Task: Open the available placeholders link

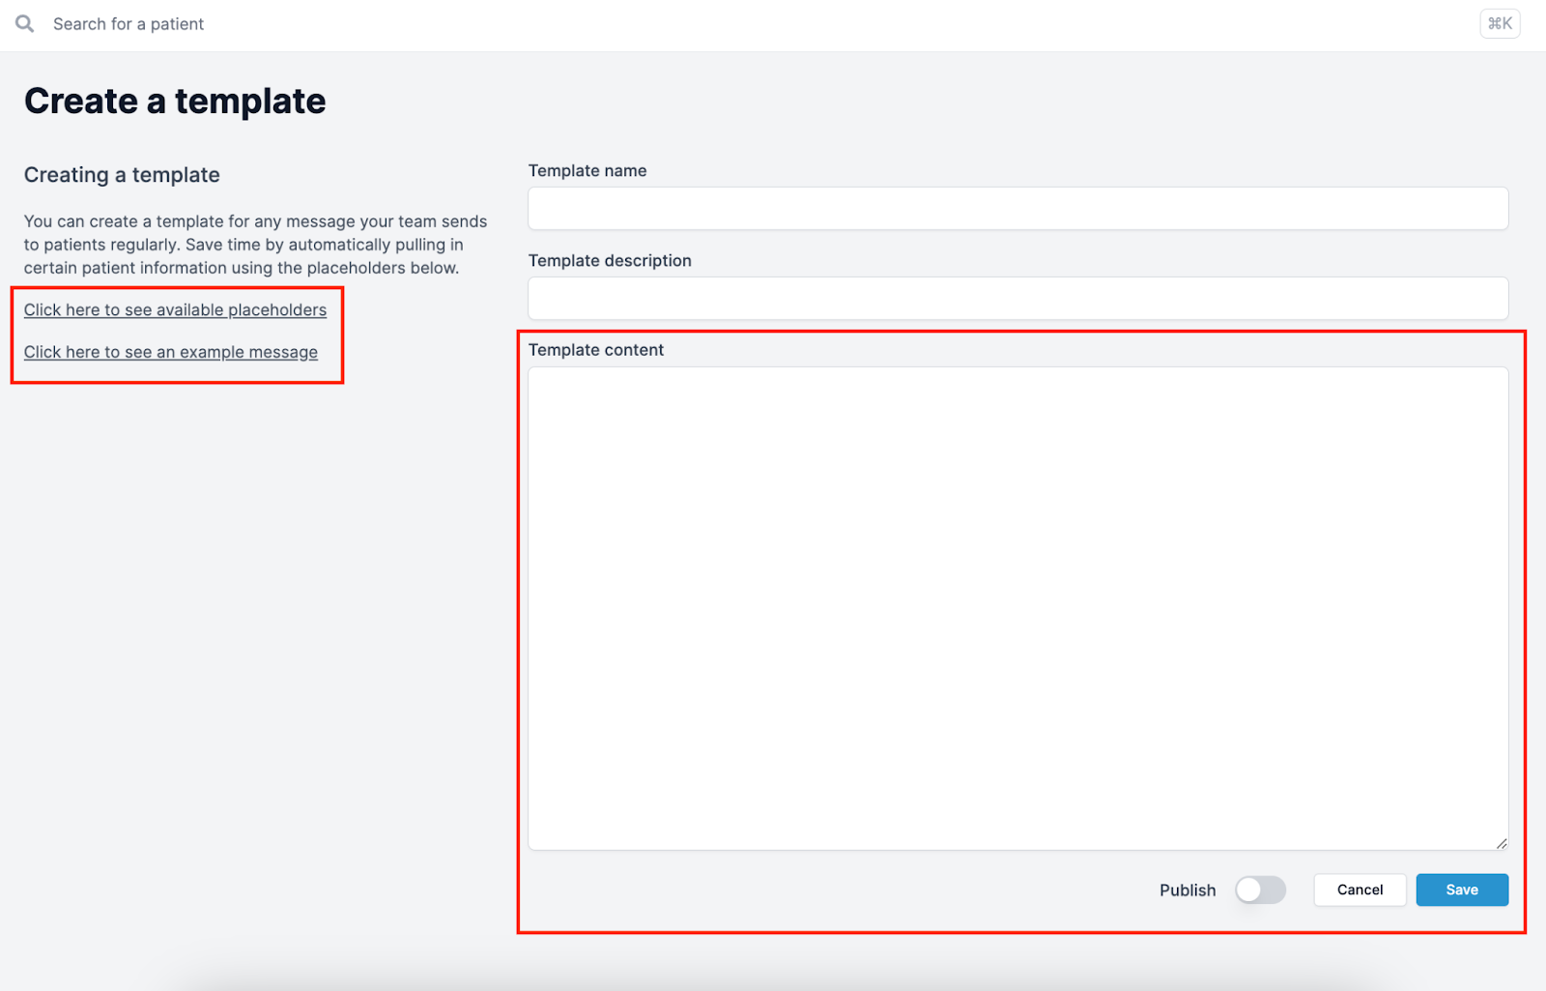Action: point(175,309)
